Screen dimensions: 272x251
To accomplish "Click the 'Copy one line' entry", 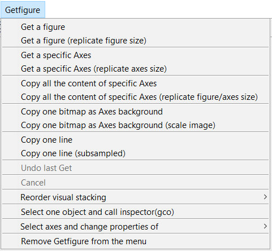I will (x=136, y=140).
